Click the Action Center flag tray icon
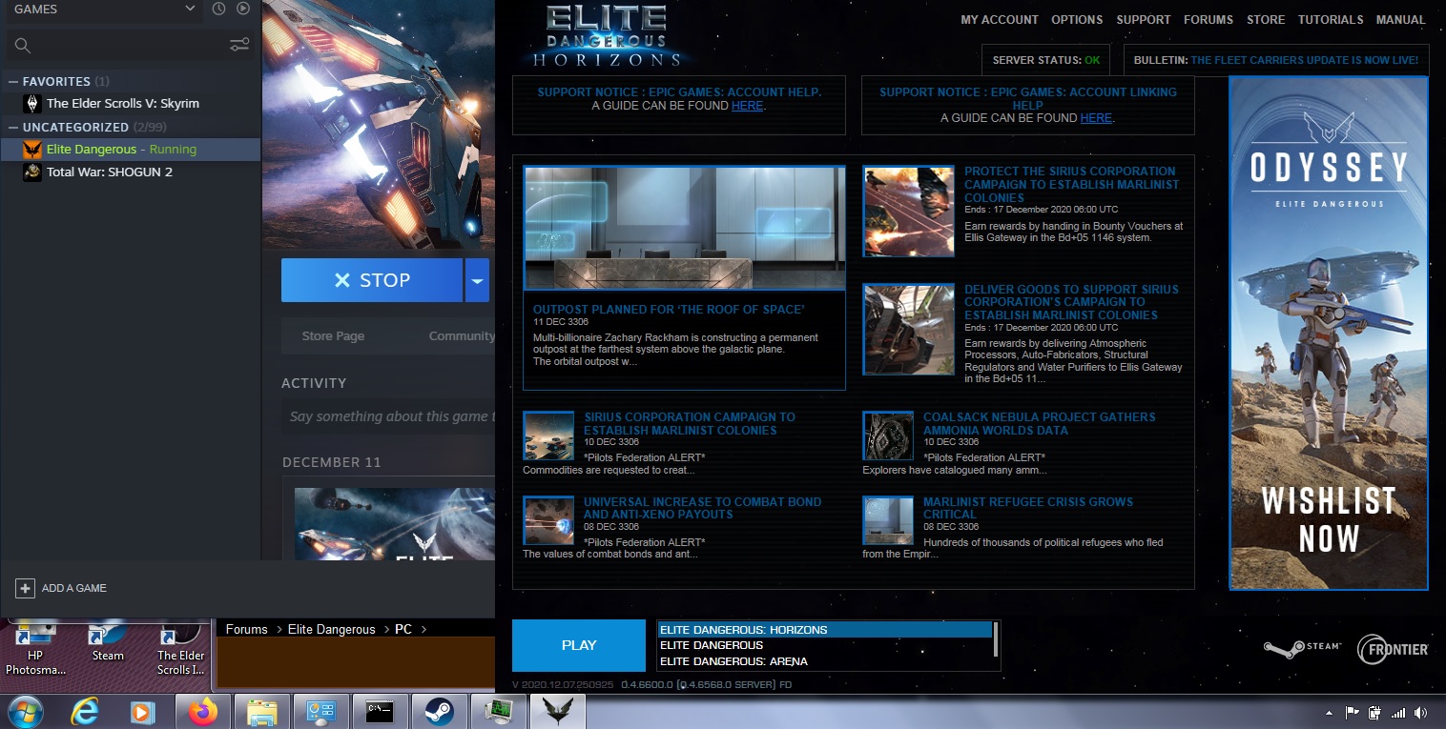1446x729 pixels. [x=1352, y=712]
